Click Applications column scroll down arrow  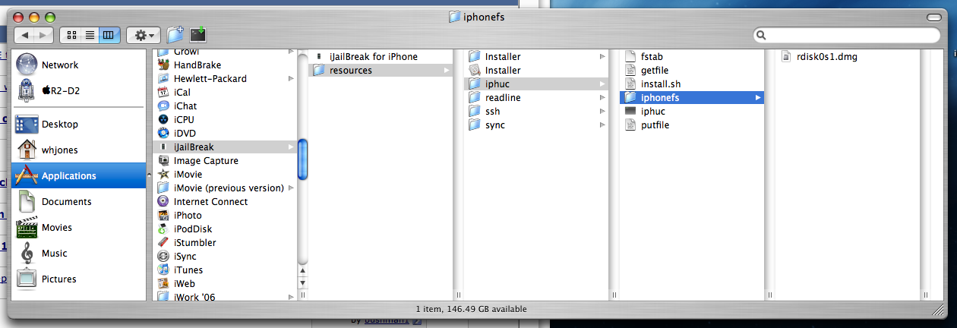pos(302,285)
